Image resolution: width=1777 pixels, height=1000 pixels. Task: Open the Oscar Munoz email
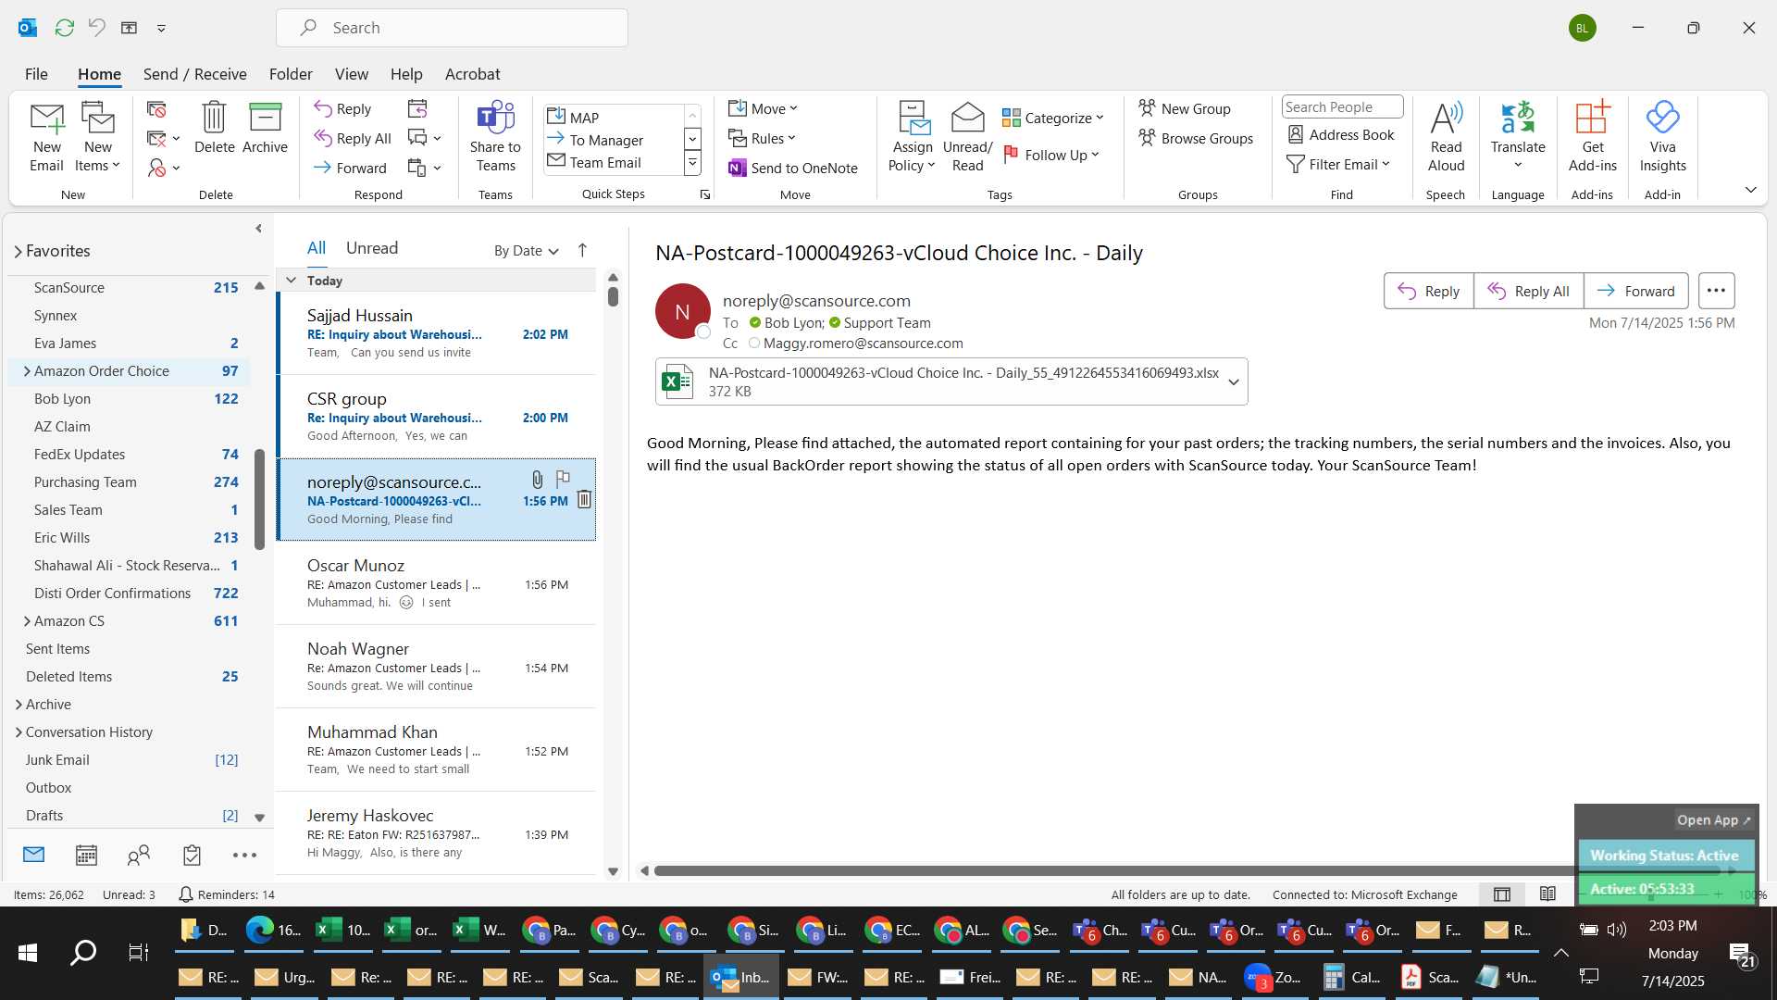coord(436,583)
